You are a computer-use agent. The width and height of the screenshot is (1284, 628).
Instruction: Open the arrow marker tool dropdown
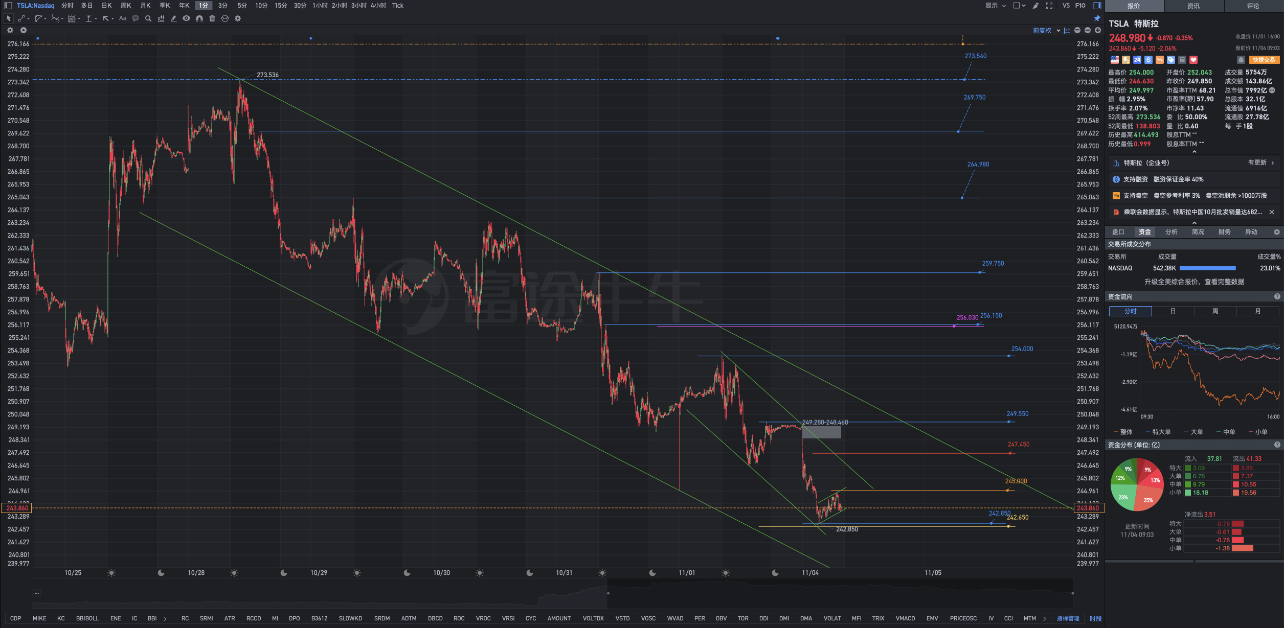coord(112,19)
